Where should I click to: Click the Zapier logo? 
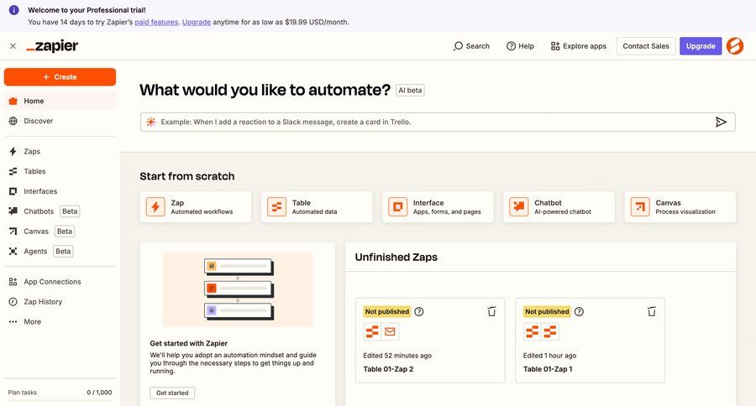pos(52,46)
